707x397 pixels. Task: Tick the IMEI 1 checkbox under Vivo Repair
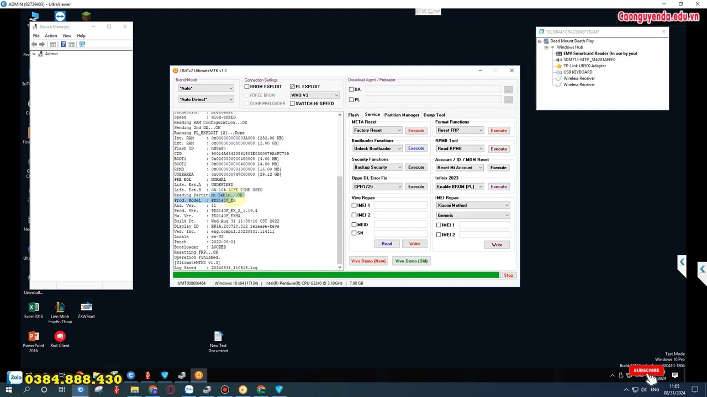click(354, 206)
